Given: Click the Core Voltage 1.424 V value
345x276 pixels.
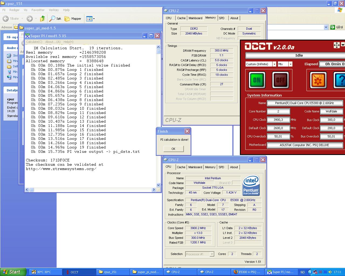Looking at the screenshot, I should (x=231, y=192).
